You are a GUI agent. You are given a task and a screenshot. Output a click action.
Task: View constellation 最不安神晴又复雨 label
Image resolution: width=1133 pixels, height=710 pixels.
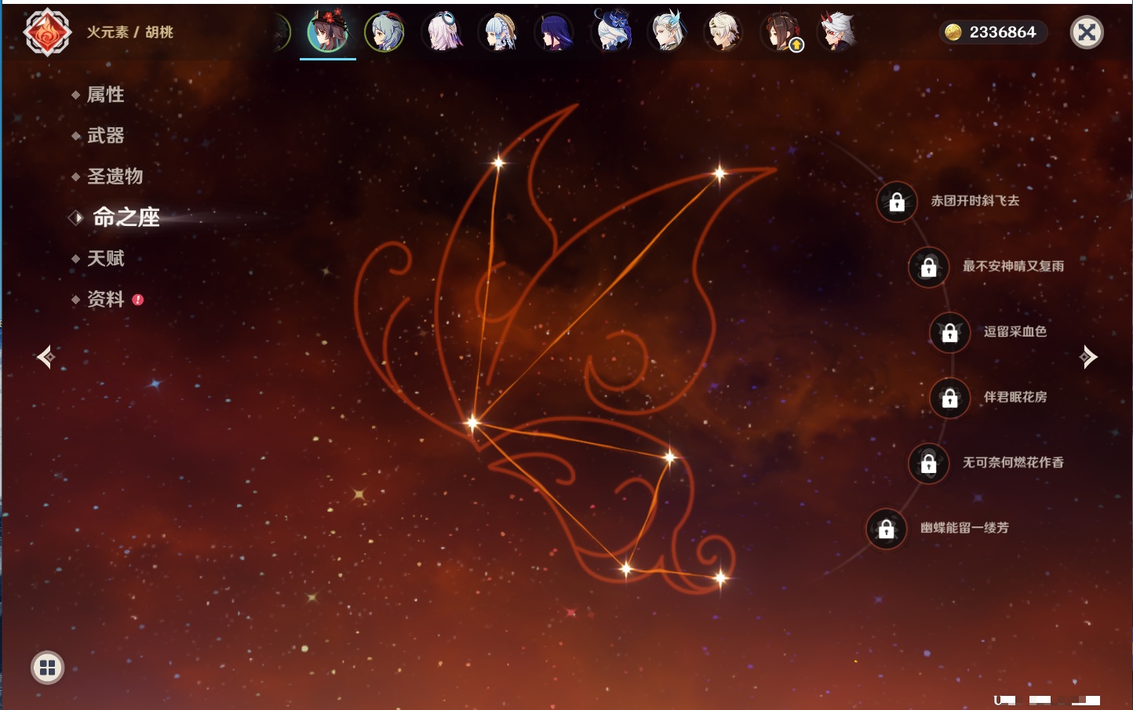tap(1013, 266)
